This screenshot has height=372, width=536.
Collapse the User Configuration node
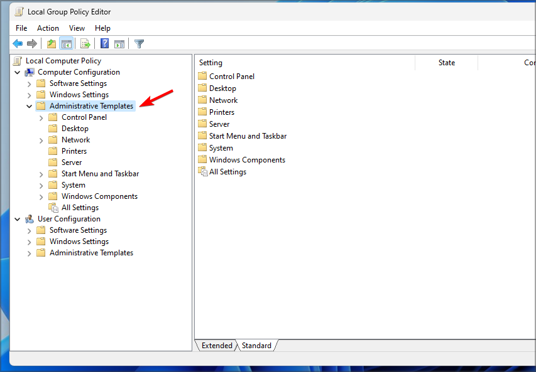[x=18, y=219]
